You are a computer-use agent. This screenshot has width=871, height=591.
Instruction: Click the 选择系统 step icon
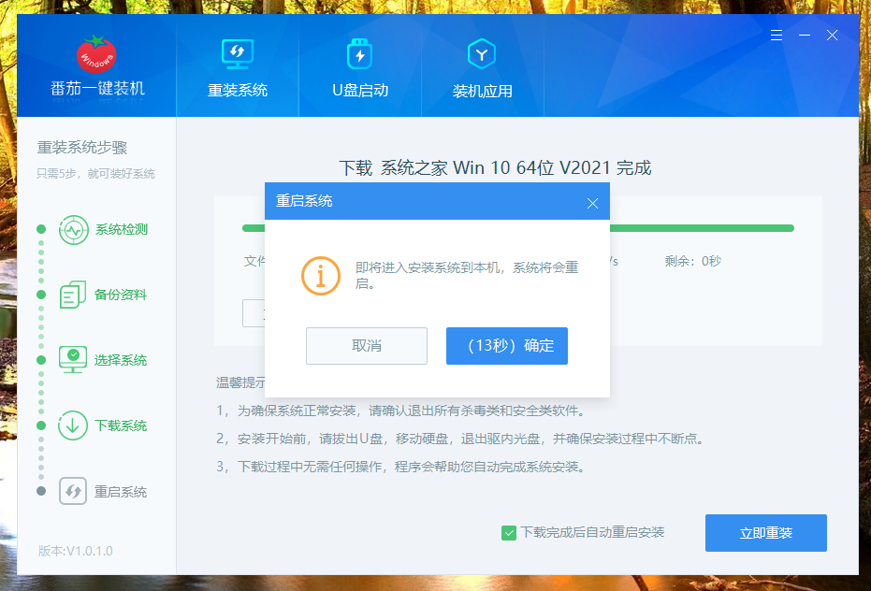[x=73, y=360]
